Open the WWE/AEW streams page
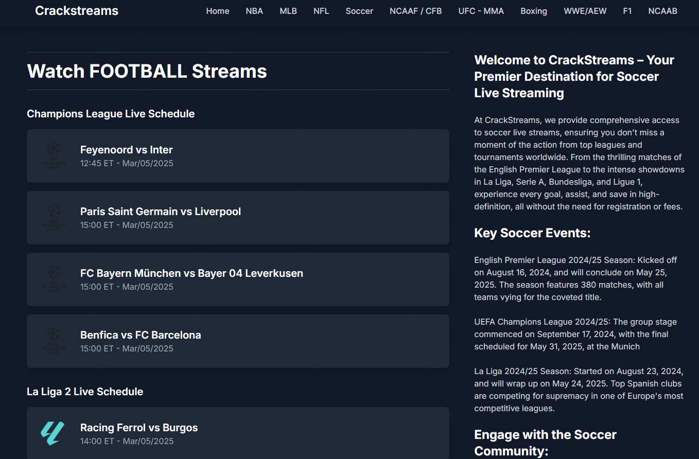The image size is (699, 459). pyautogui.click(x=585, y=11)
